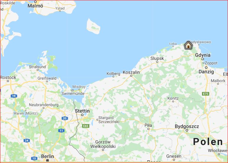The image size is (228, 163).
Task: Select the Polen country label
Action: pyautogui.click(x=208, y=141)
